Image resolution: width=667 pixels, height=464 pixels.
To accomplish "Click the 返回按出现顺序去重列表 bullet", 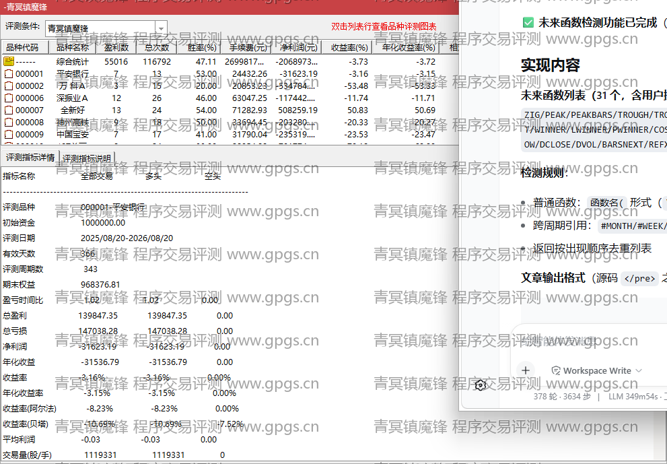I will pos(592,248).
